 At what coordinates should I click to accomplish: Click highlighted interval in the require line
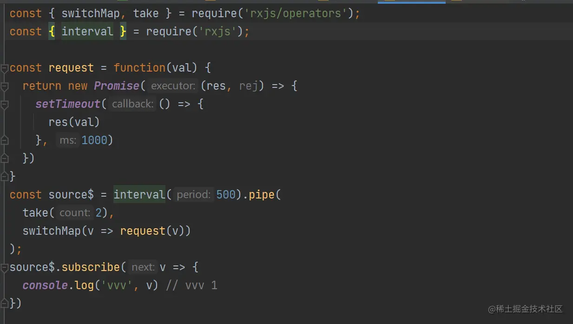pyautogui.click(x=87, y=32)
